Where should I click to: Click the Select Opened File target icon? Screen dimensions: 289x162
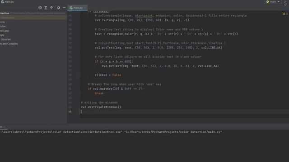[40, 8]
